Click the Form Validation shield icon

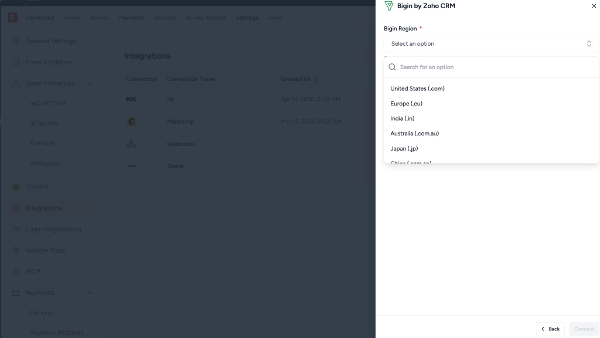16,62
